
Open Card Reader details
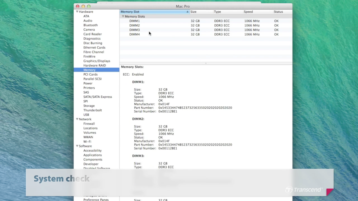pyautogui.click(x=92, y=34)
